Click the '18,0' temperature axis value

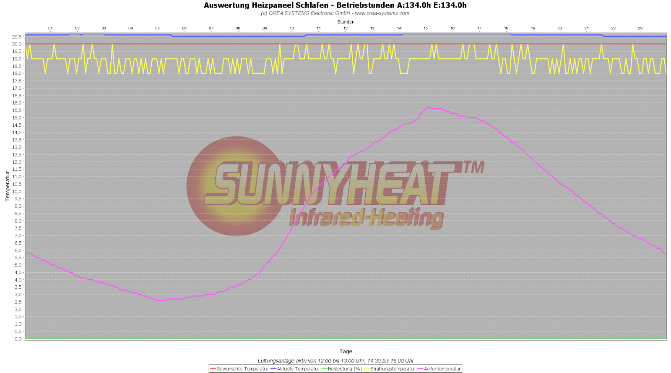pos(17,73)
